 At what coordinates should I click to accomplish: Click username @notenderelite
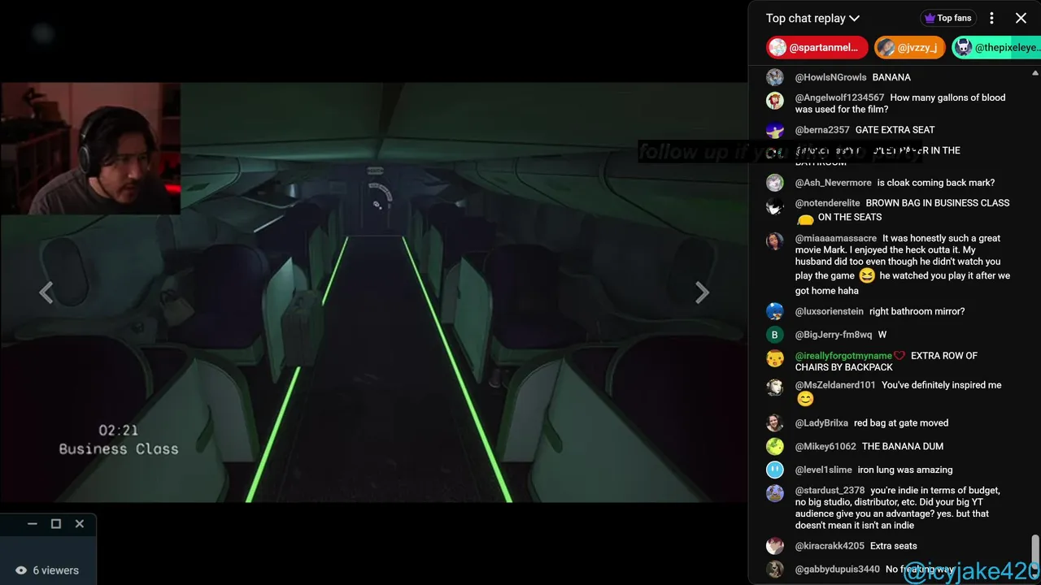tap(827, 203)
